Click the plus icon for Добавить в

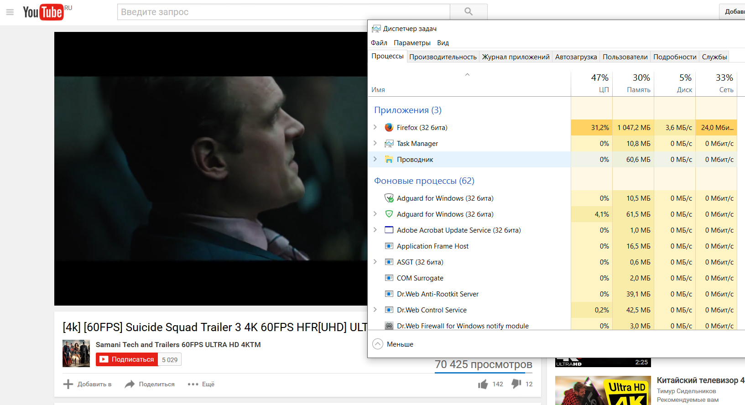click(x=68, y=384)
